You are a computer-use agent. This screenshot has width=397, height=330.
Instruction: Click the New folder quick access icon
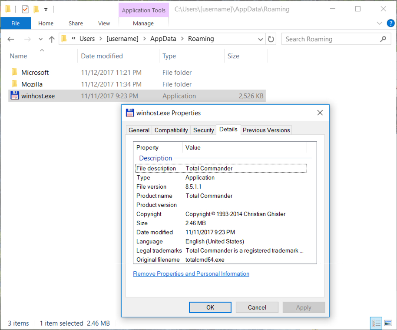coord(36,10)
